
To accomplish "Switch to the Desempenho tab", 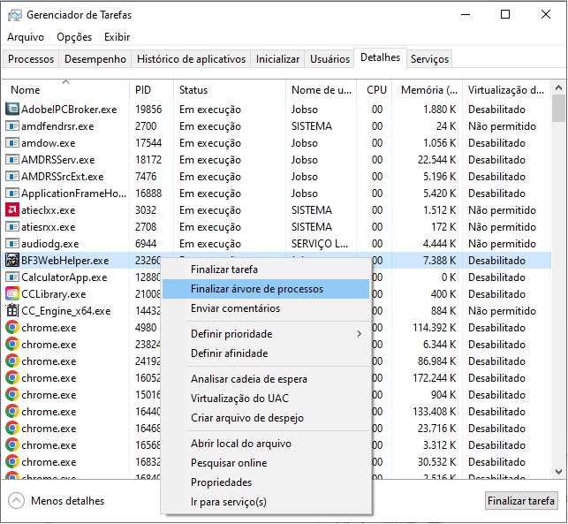I will click(x=95, y=58).
